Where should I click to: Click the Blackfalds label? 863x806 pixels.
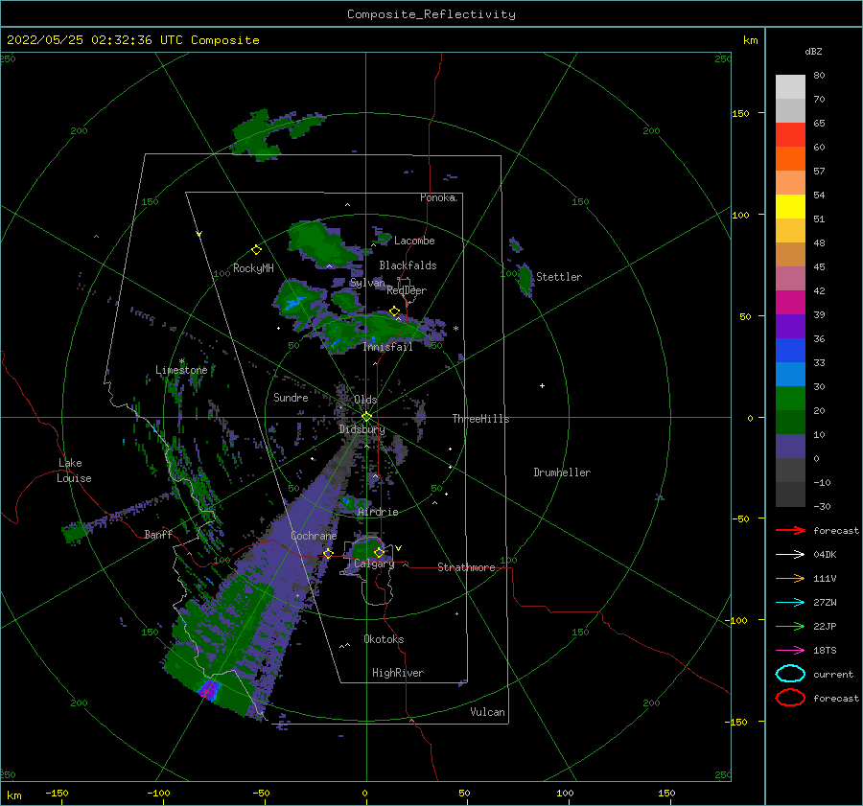pos(408,265)
